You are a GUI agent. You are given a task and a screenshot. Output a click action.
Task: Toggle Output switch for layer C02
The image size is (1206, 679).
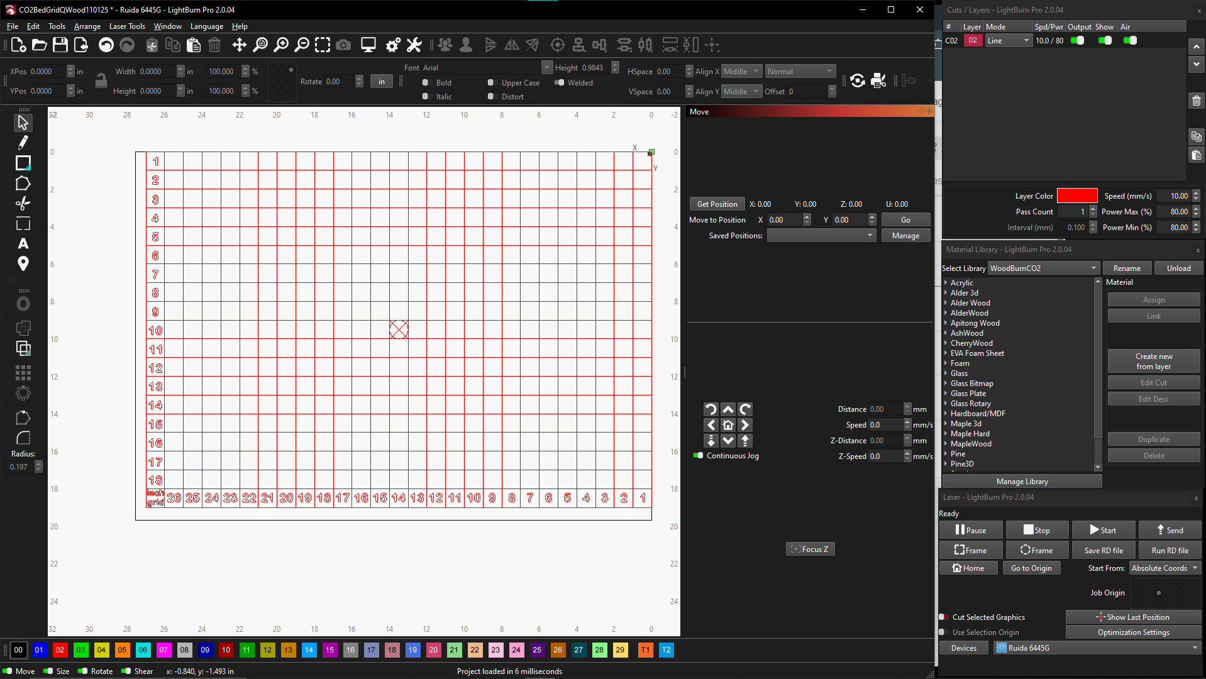(1078, 41)
